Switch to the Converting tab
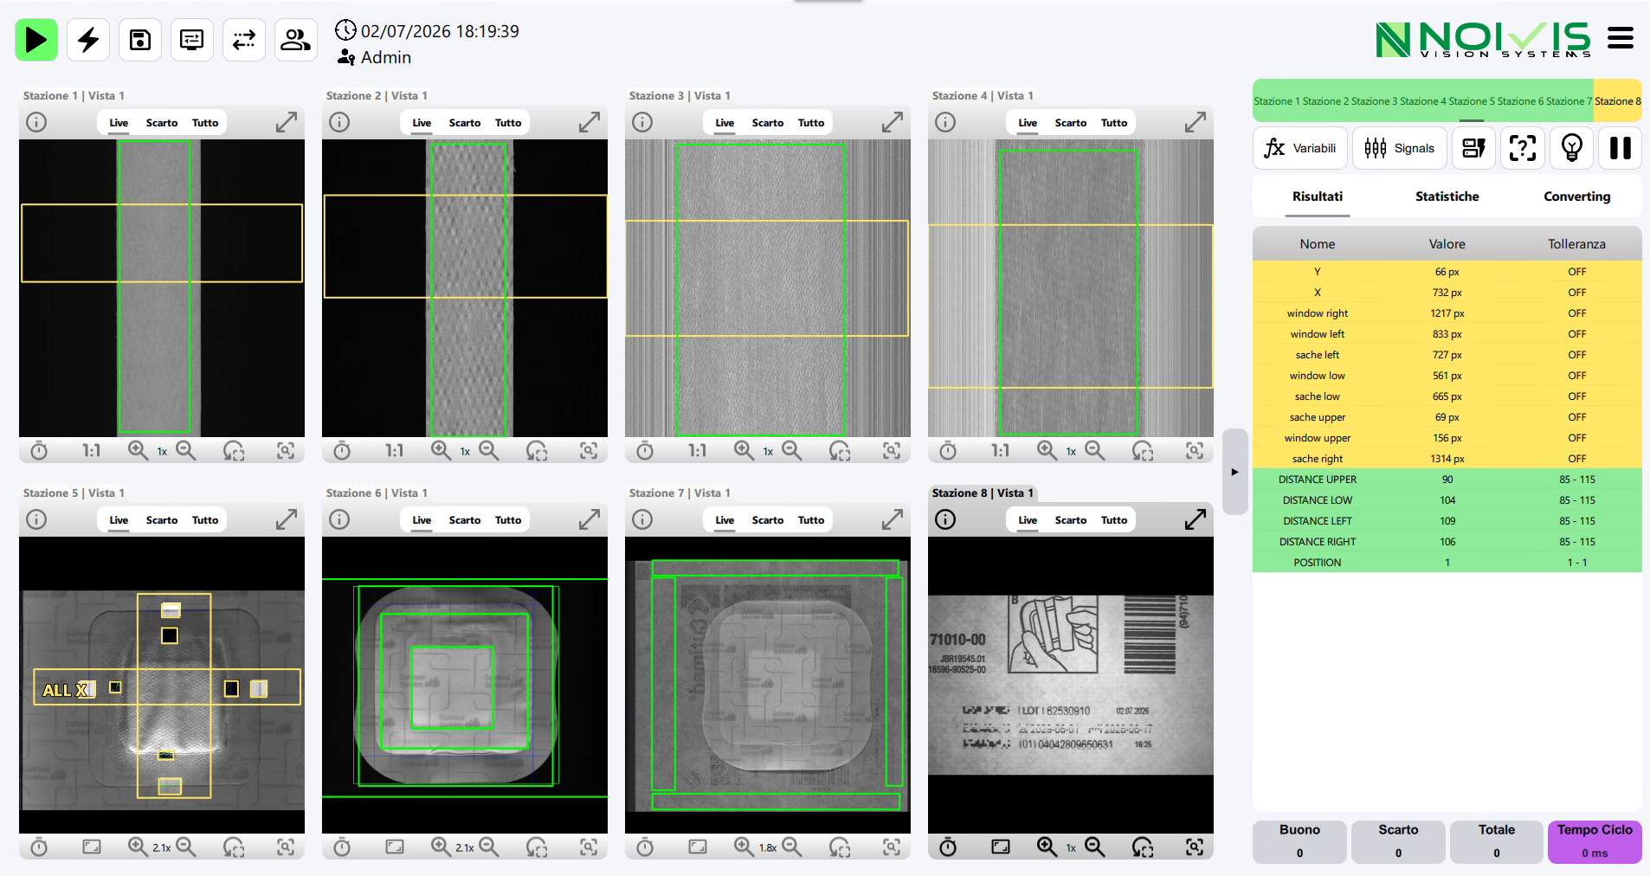The height and width of the screenshot is (876, 1650). tap(1577, 196)
